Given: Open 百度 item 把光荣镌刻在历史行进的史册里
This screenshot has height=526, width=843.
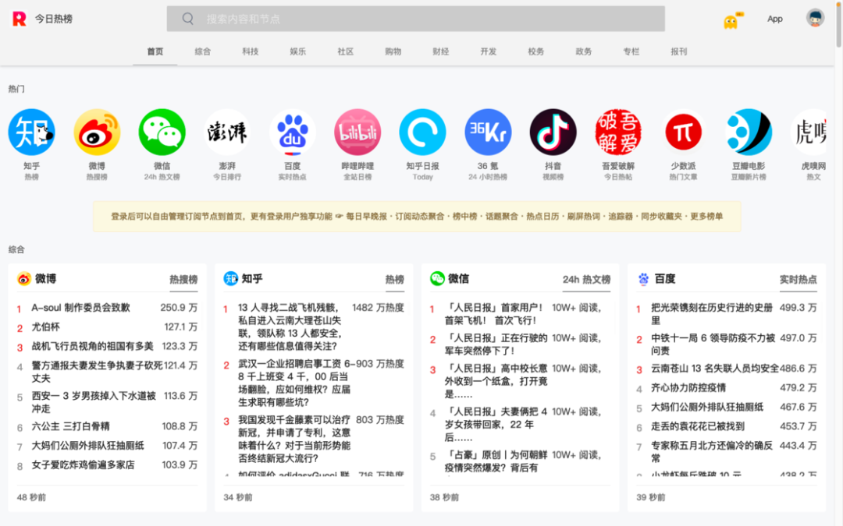Looking at the screenshot, I should (712, 314).
